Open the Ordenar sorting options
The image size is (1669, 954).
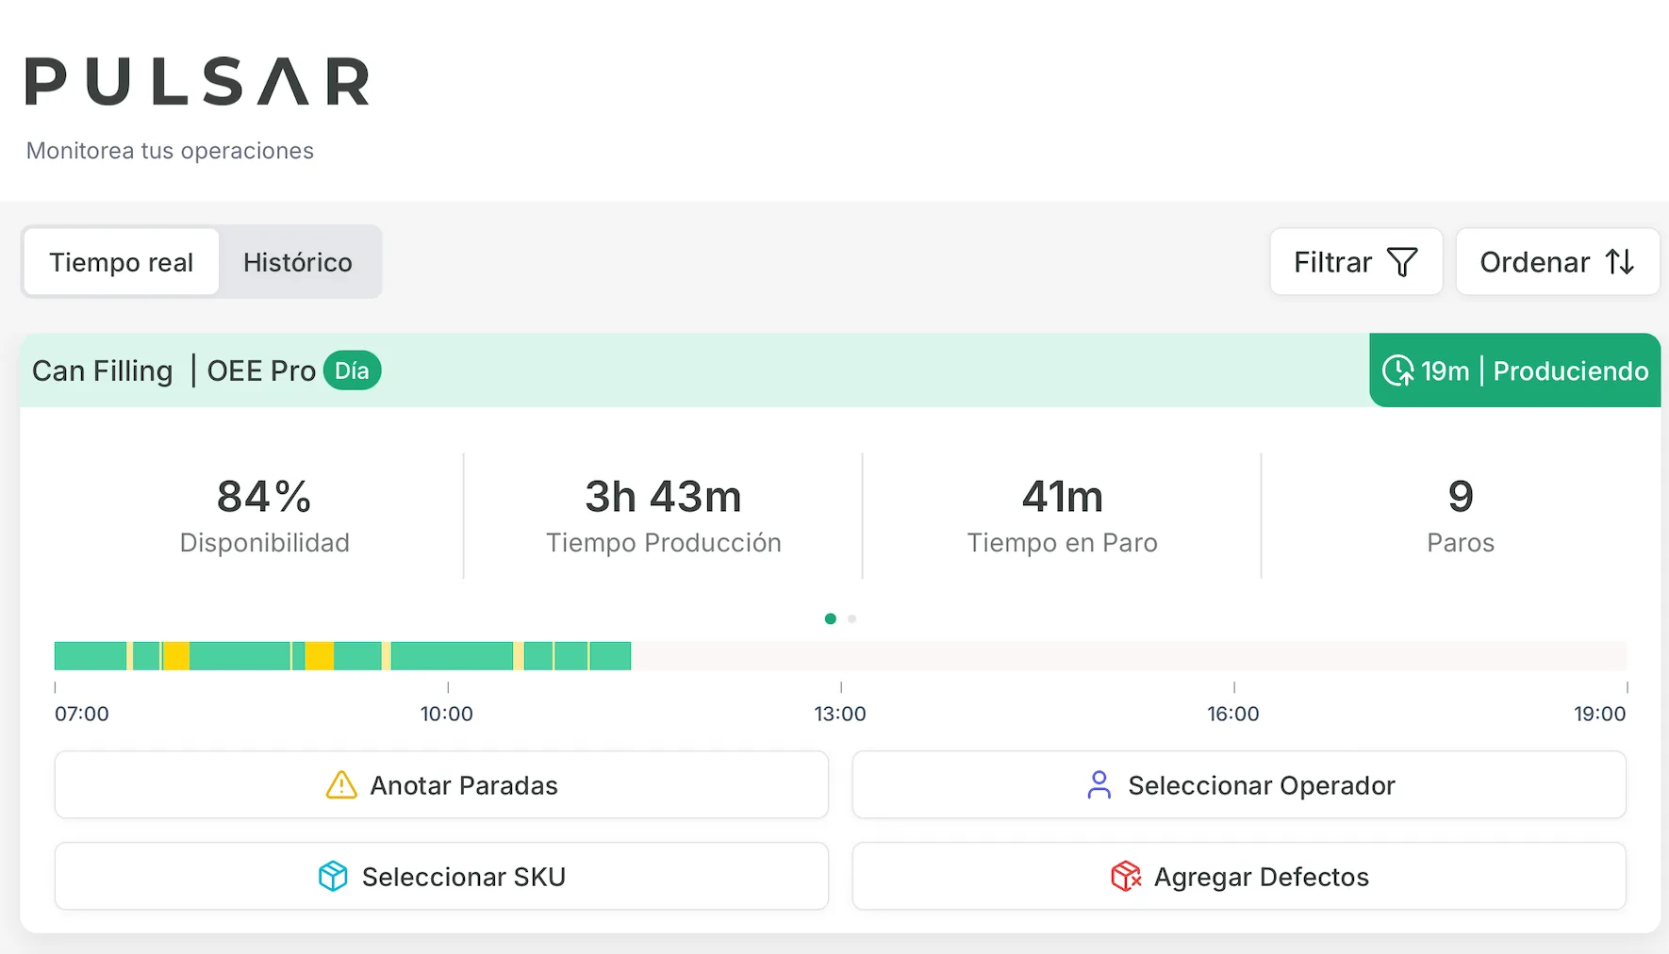pyautogui.click(x=1558, y=262)
